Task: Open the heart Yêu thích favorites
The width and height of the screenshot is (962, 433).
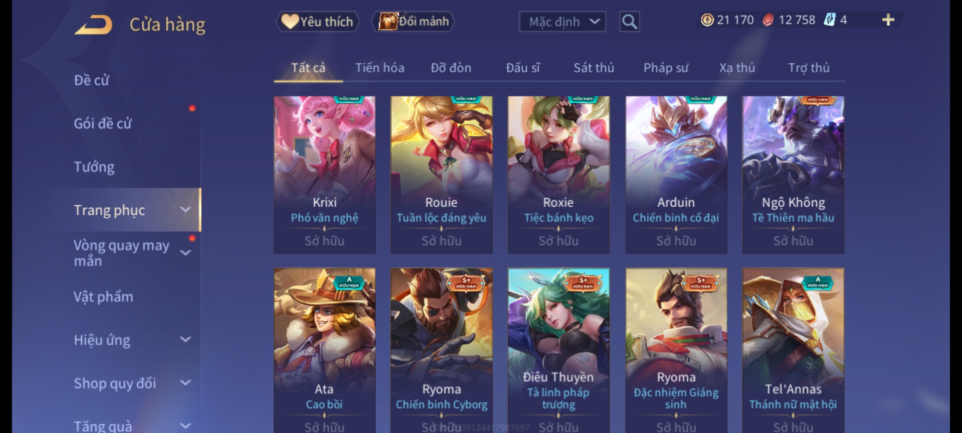Action: pyautogui.click(x=317, y=22)
